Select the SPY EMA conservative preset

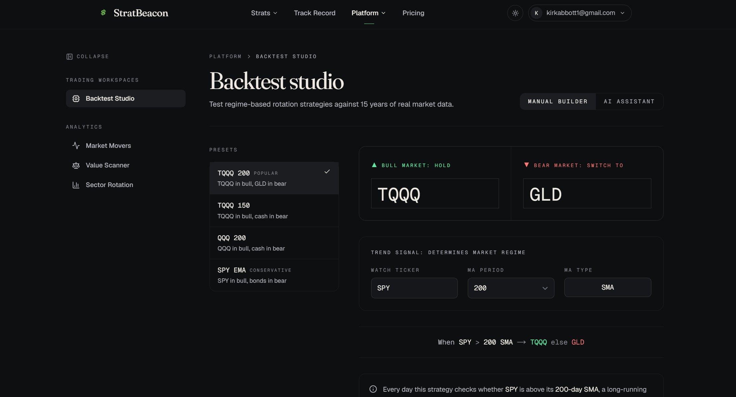click(x=274, y=275)
